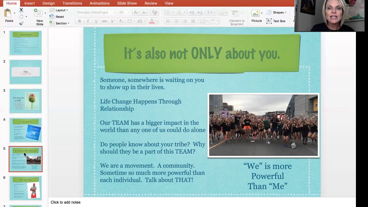Open the Georgia (Headings) font name box
Screen dimensions: 368x207
click(x=96, y=12)
